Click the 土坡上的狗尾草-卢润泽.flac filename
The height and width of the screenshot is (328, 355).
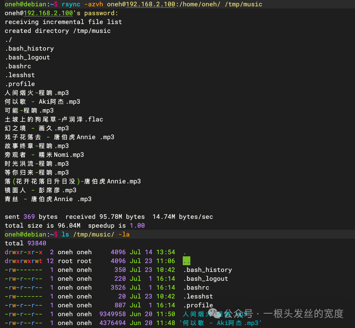coord(53,119)
